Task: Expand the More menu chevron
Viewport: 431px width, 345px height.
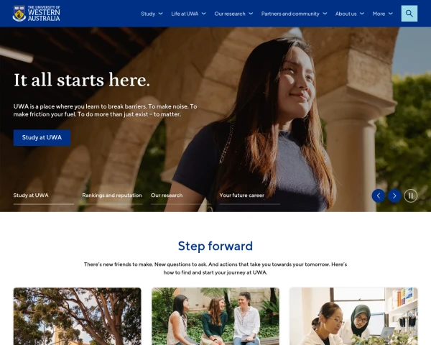Action: point(391,14)
